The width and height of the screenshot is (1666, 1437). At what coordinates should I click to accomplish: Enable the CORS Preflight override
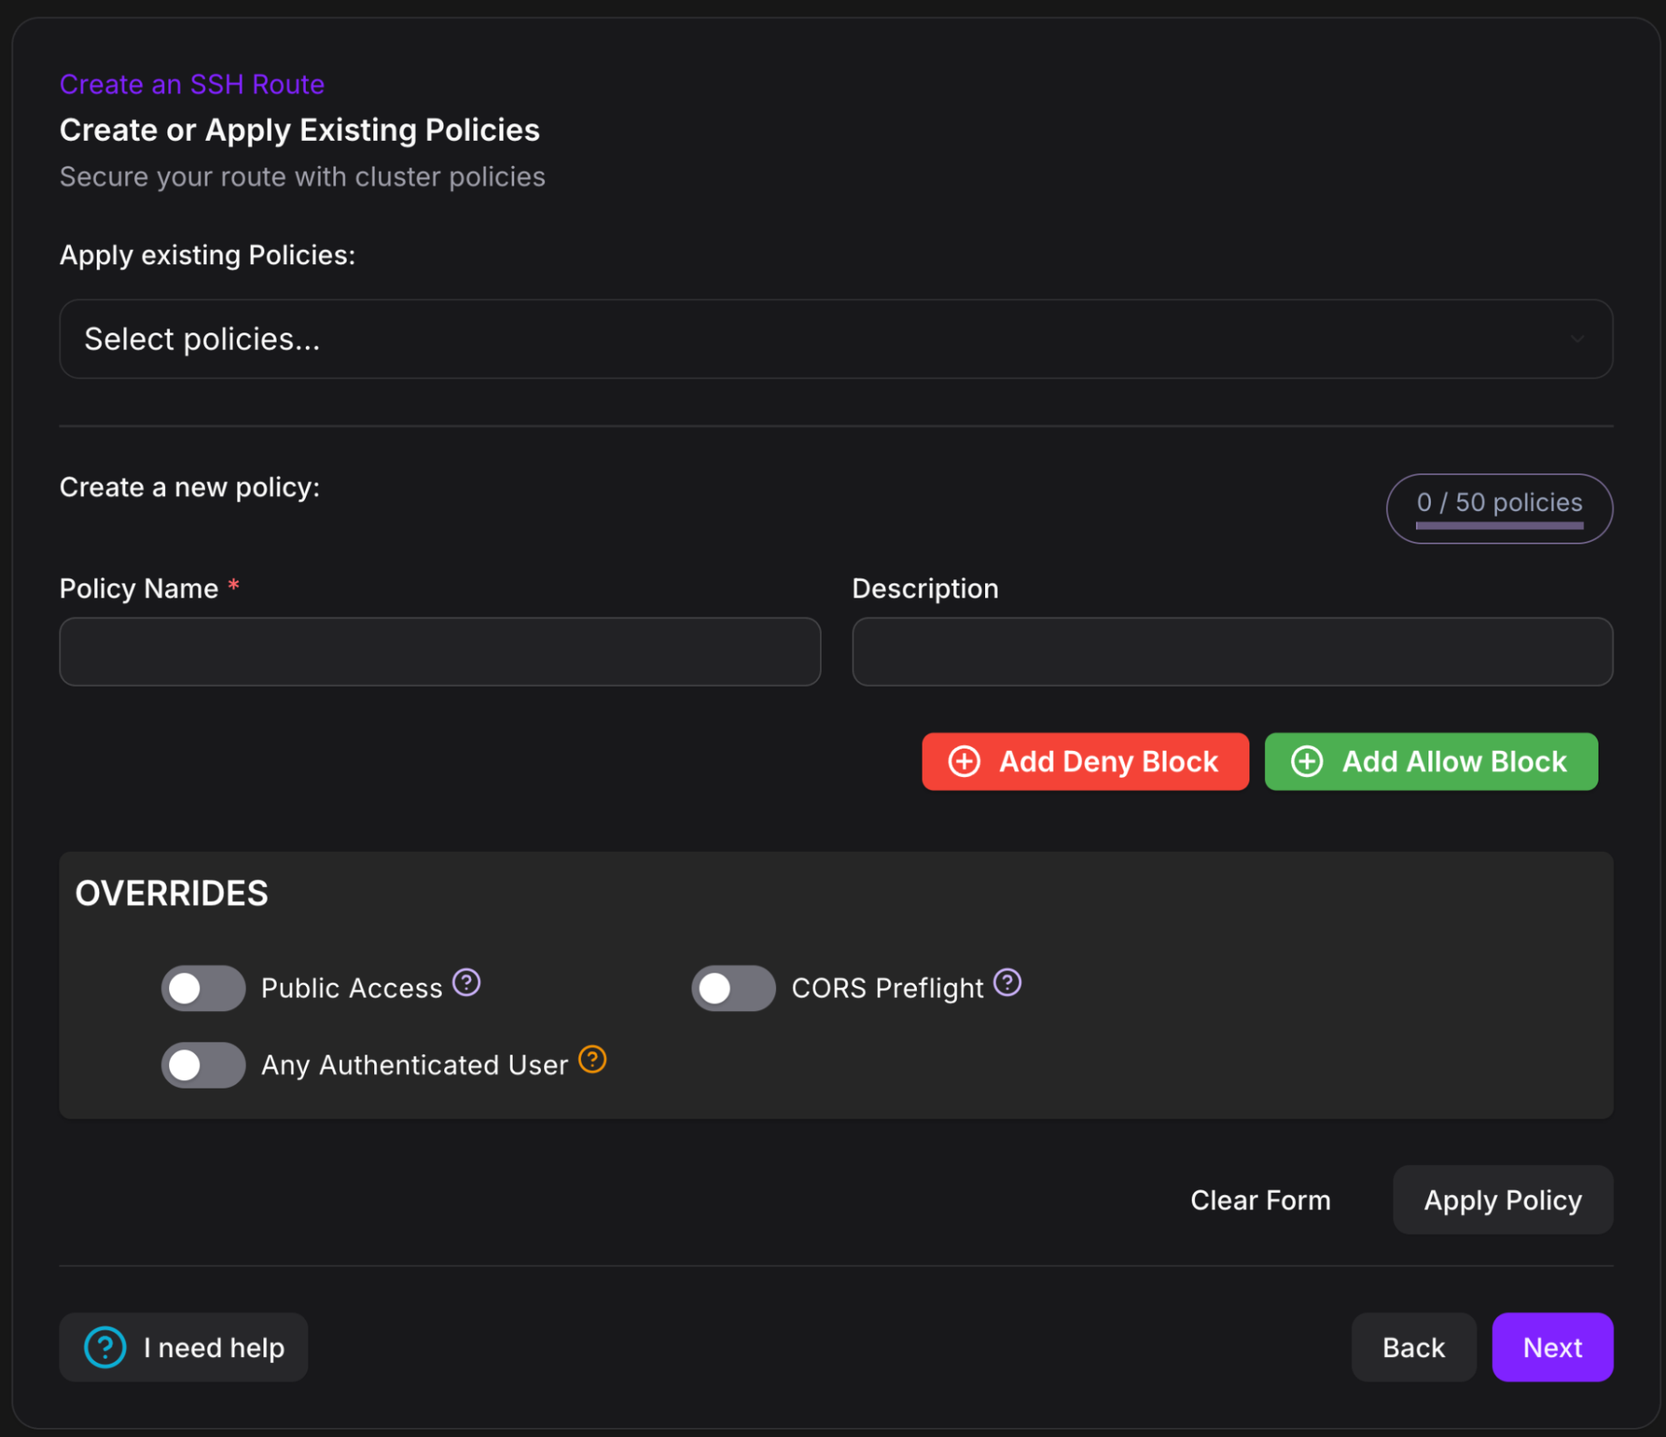(733, 988)
